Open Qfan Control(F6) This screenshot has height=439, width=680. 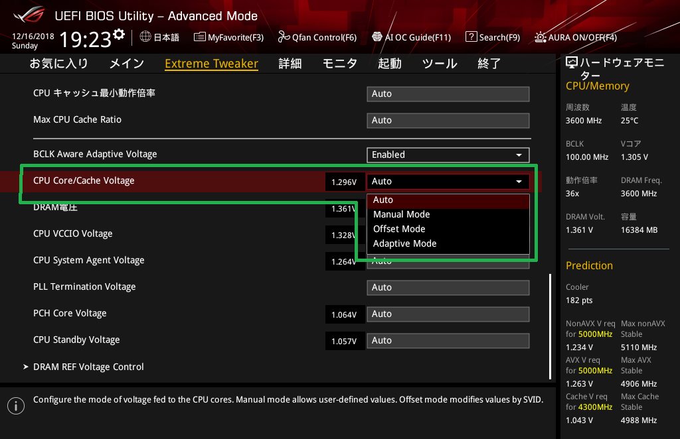317,37
